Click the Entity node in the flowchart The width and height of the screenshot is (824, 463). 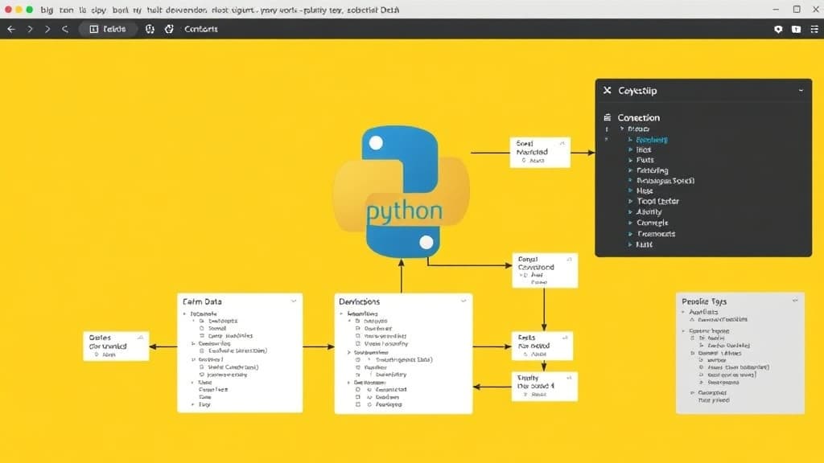coord(544,385)
